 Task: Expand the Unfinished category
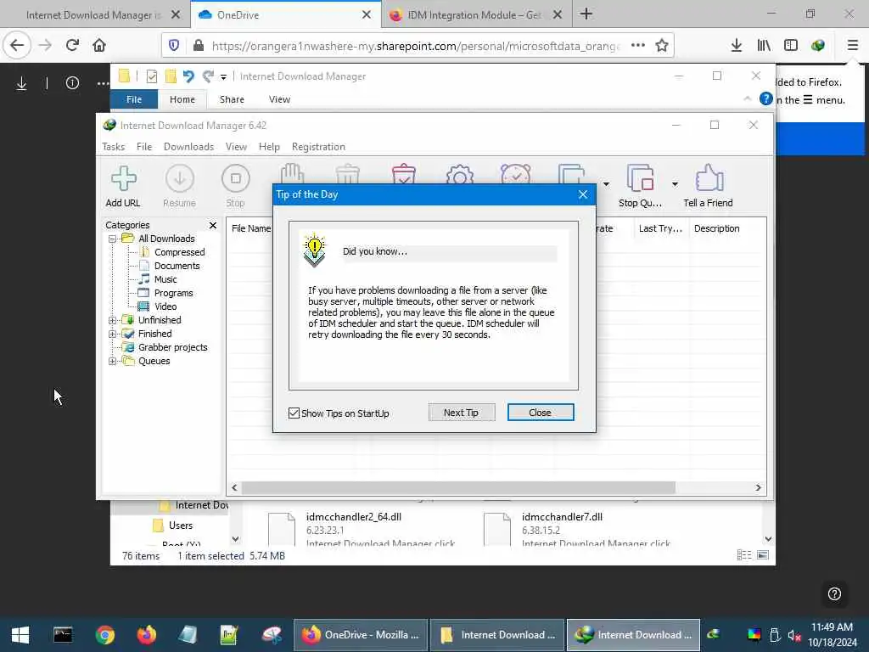(x=113, y=320)
